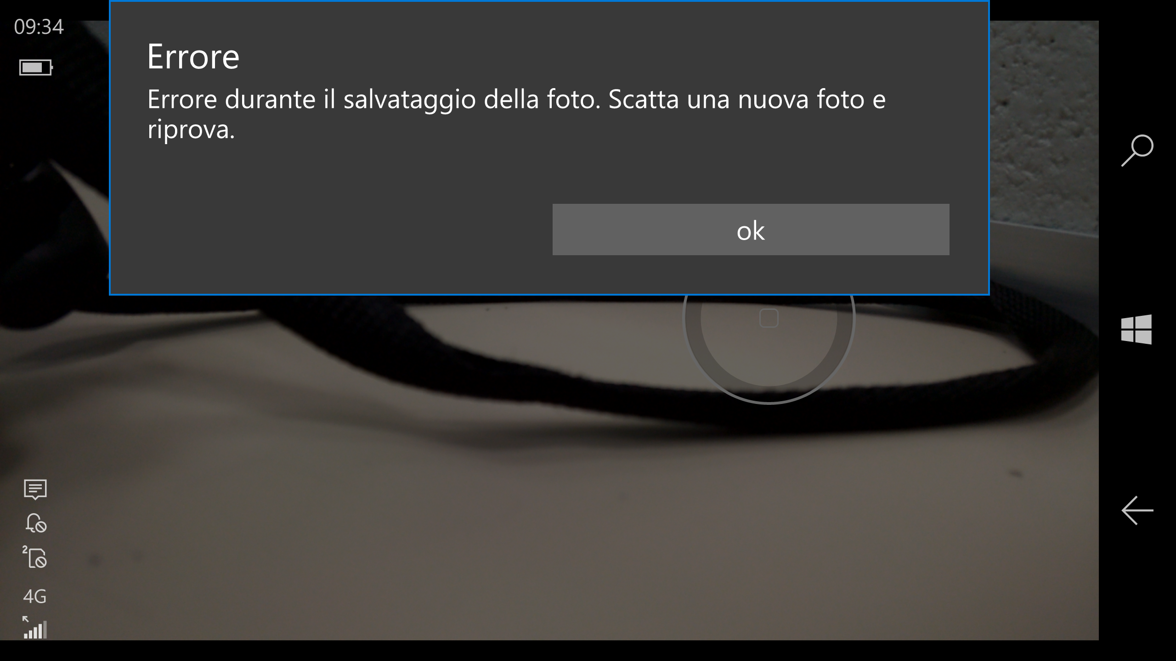Go back using the left arrow
This screenshot has height=661, width=1176.
point(1137,510)
